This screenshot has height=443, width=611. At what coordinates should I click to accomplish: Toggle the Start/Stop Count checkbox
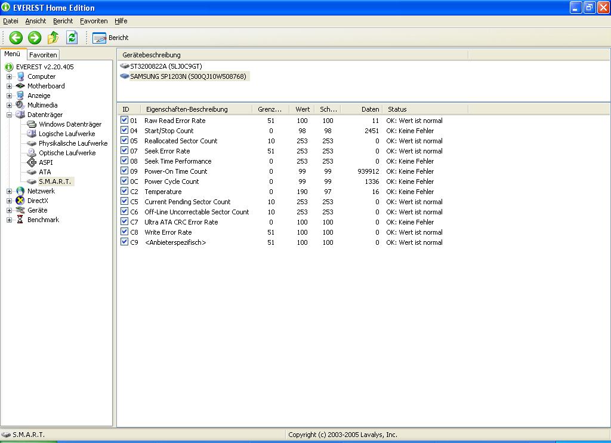(x=124, y=130)
